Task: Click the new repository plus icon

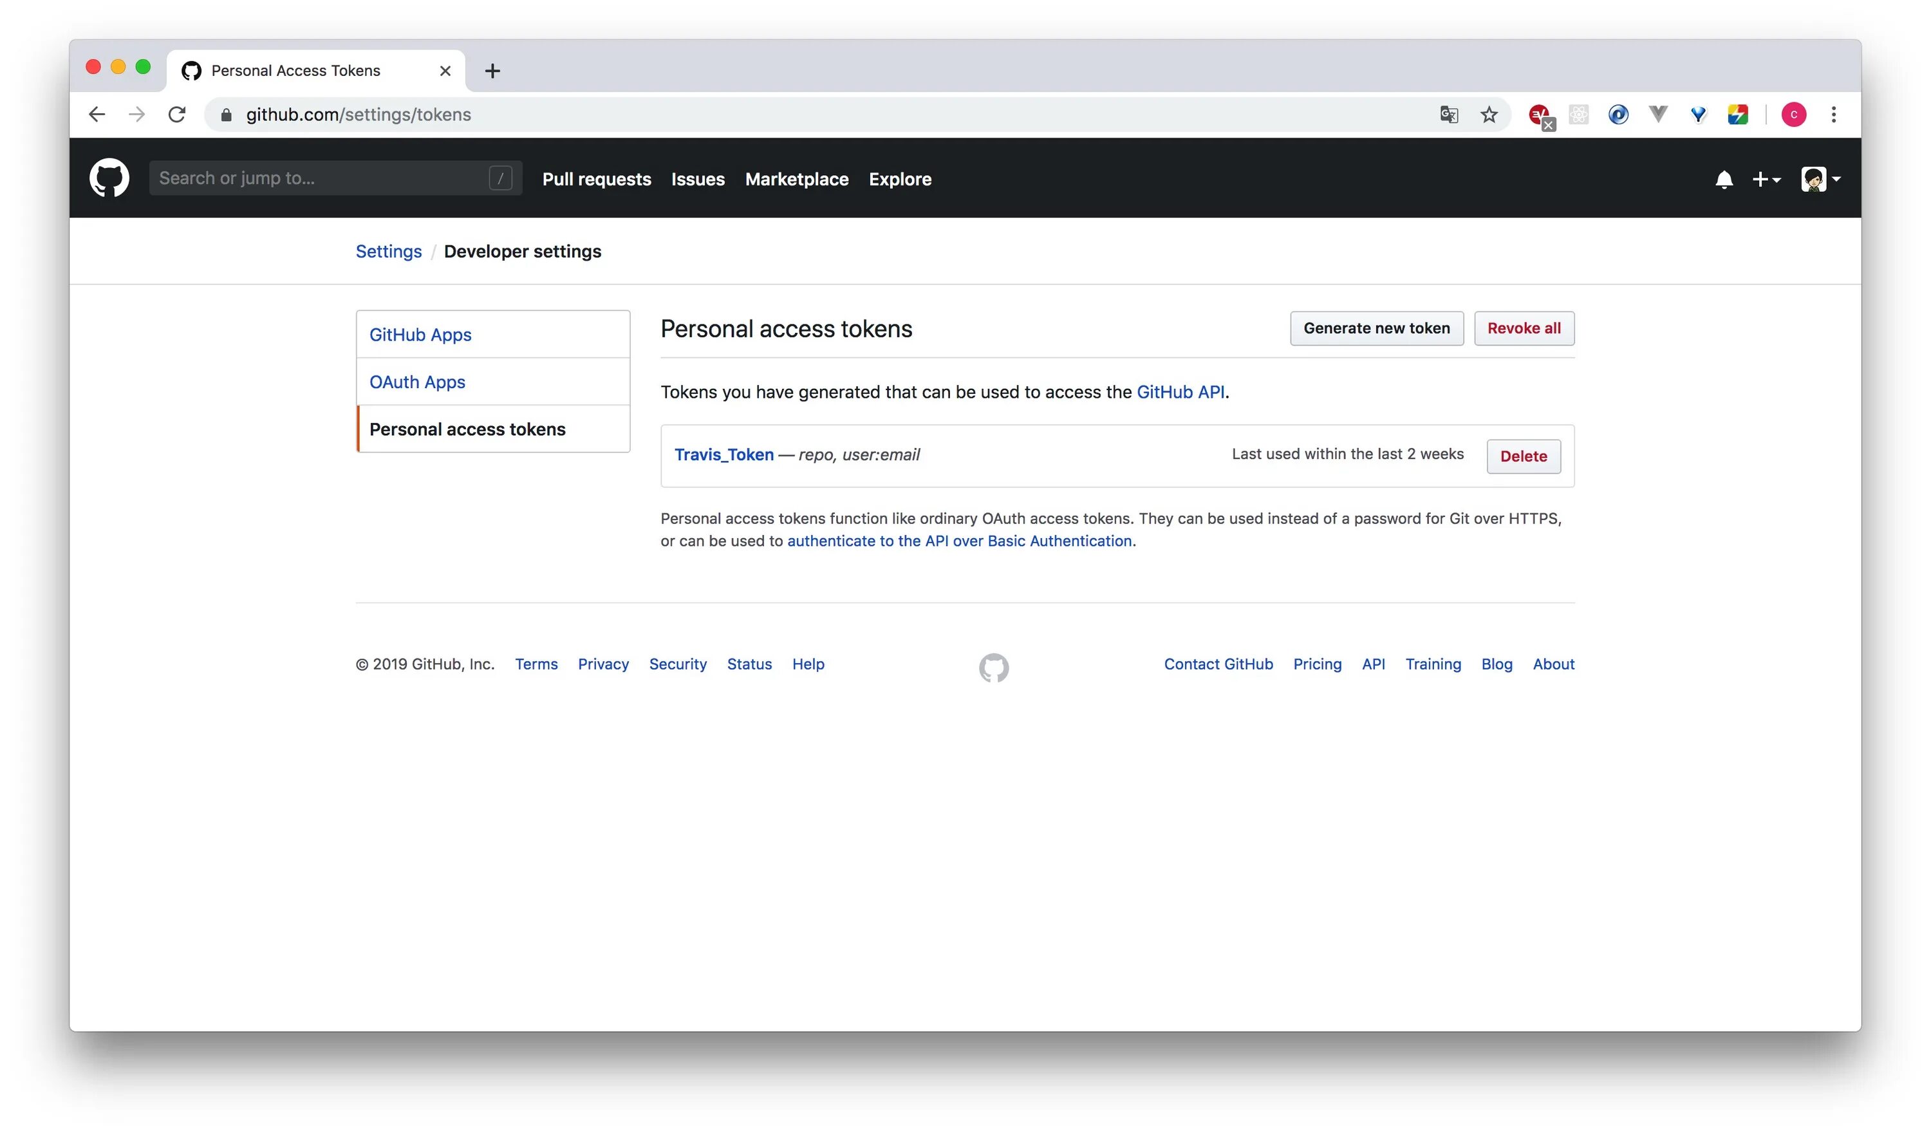Action: (x=1766, y=178)
